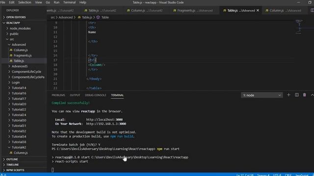Collapse the REACTAPP folder section
The image size is (314, 176).
point(24,23)
